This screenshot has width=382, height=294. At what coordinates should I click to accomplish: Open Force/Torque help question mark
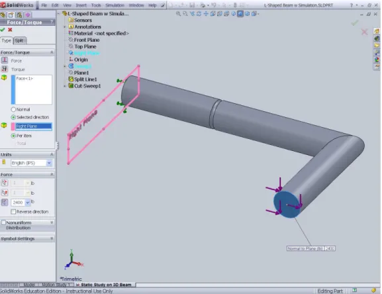point(52,22)
